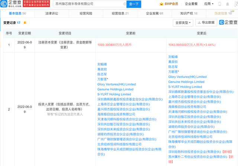Open the 企业套餐 link

tap(191, 4)
